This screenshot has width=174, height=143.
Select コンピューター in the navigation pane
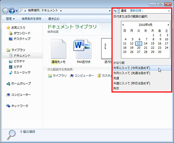tap(21, 95)
